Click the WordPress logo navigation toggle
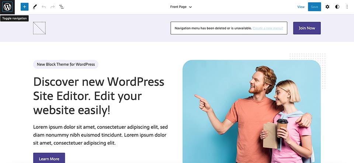354x163 pixels. [x=7, y=7]
